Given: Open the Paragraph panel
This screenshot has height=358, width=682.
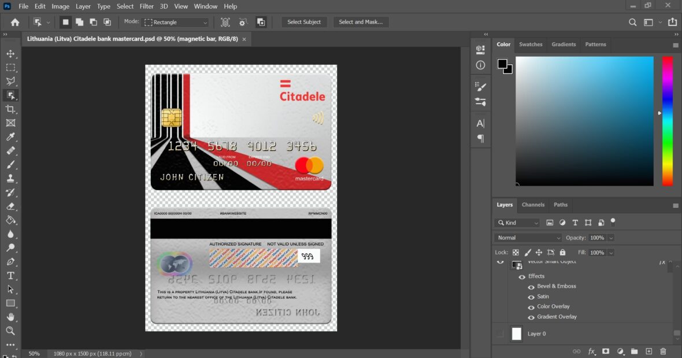Looking at the screenshot, I should 480,138.
